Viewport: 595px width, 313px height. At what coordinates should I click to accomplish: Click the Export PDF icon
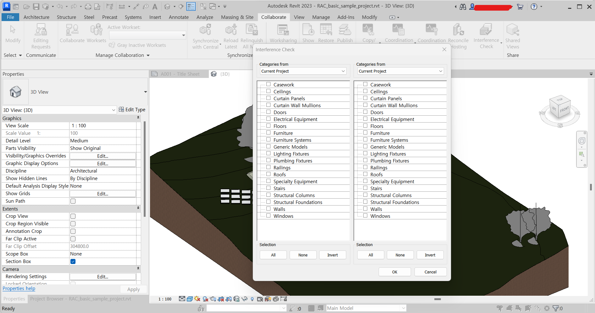(x=97, y=7)
